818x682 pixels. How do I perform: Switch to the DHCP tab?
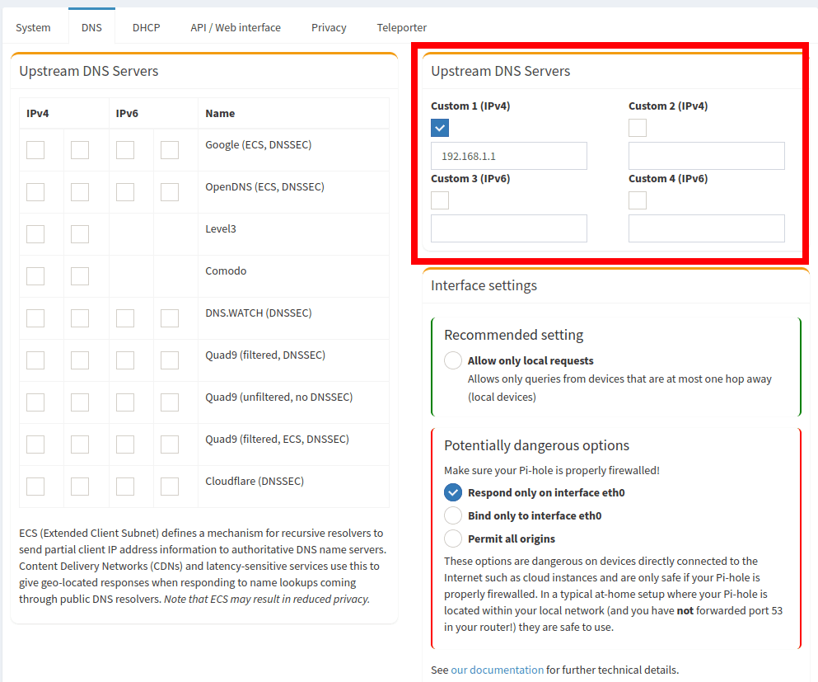(x=146, y=26)
